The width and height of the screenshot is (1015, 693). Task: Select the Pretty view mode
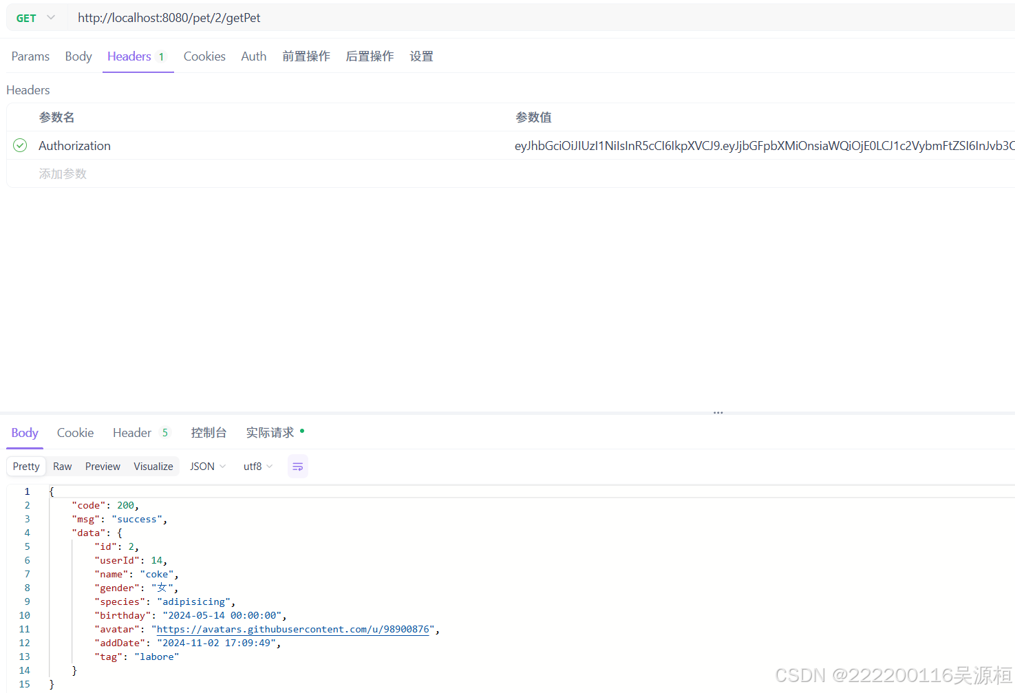tap(26, 467)
